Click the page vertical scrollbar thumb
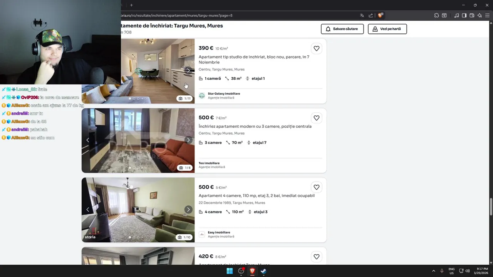493x277 pixels. point(491,207)
